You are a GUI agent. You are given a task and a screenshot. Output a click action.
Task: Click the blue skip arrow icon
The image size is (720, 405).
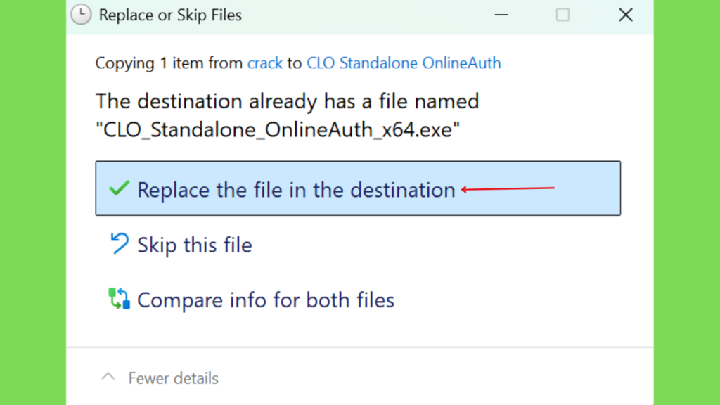120,243
